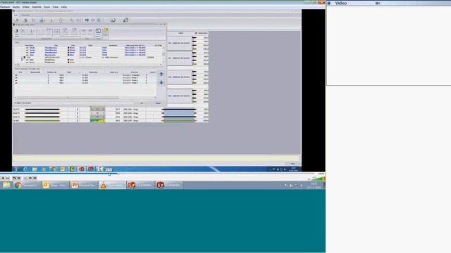451x253 pixels.
Task: Click the camera icon in the Video panel header
Action: point(378,3)
